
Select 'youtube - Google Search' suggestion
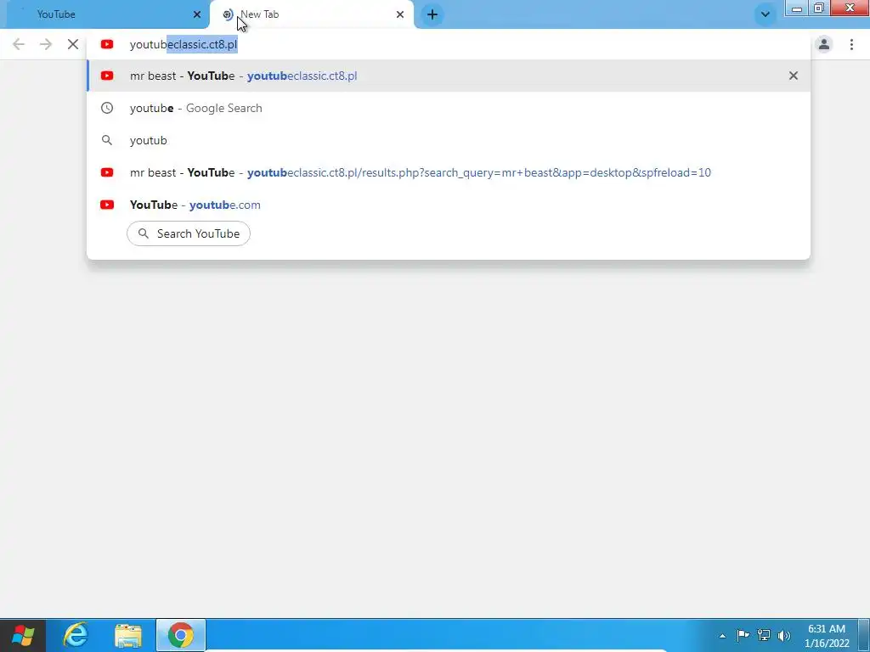[x=449, y=108]
